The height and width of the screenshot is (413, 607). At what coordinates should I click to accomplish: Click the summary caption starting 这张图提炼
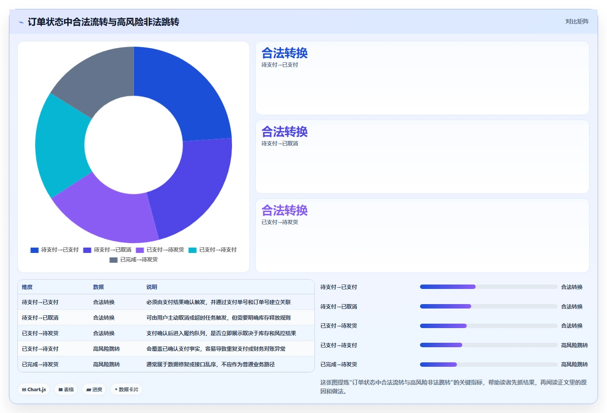(453, 387)
